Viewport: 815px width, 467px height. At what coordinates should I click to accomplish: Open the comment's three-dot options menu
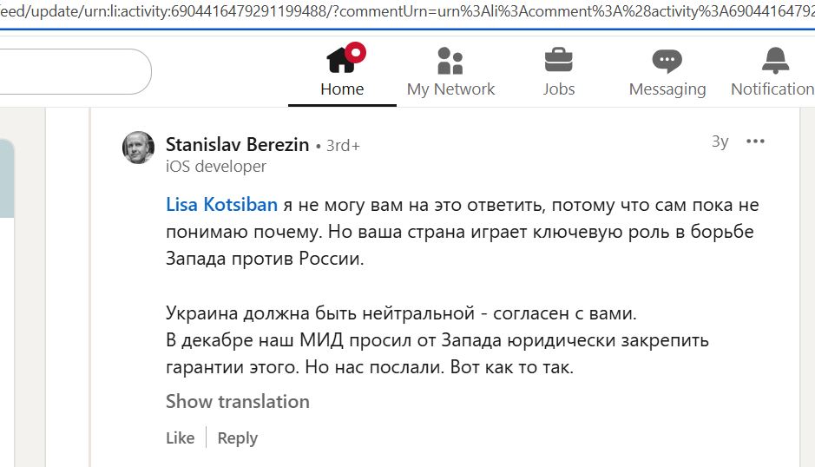click(755, 141)
